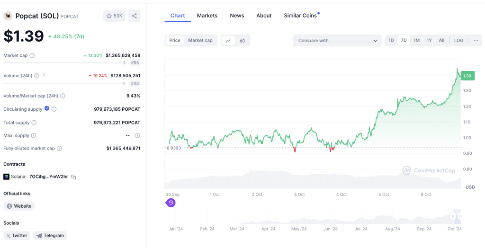Show Total supply info icon

coord(34,123)
